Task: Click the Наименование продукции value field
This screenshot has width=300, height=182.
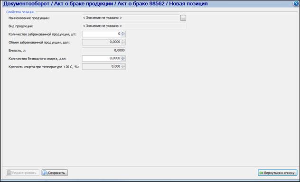Action: [131, 17]
